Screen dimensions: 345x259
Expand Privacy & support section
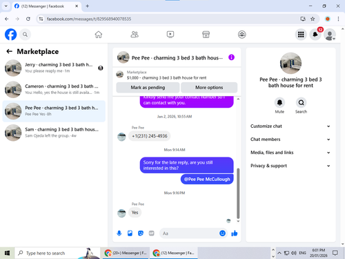coord(290,166)
